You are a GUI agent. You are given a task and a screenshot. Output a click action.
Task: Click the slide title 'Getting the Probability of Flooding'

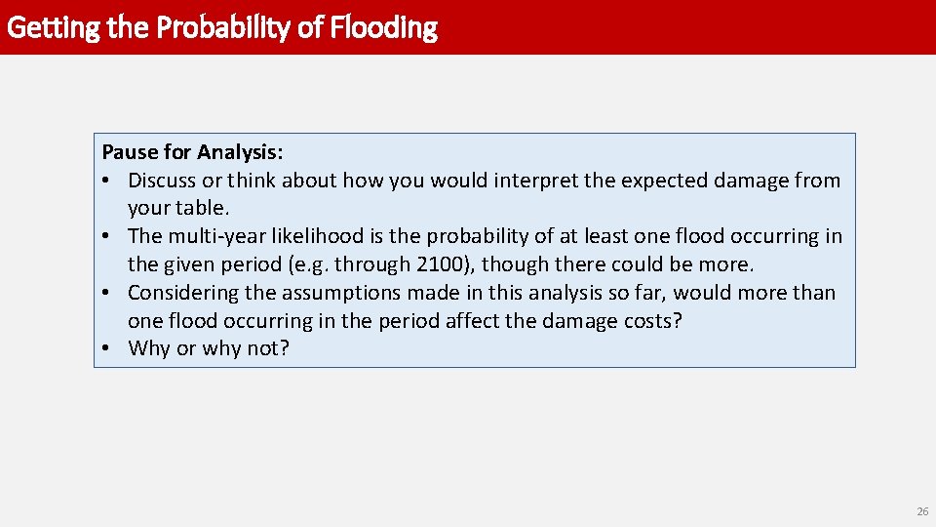[222, 27]
